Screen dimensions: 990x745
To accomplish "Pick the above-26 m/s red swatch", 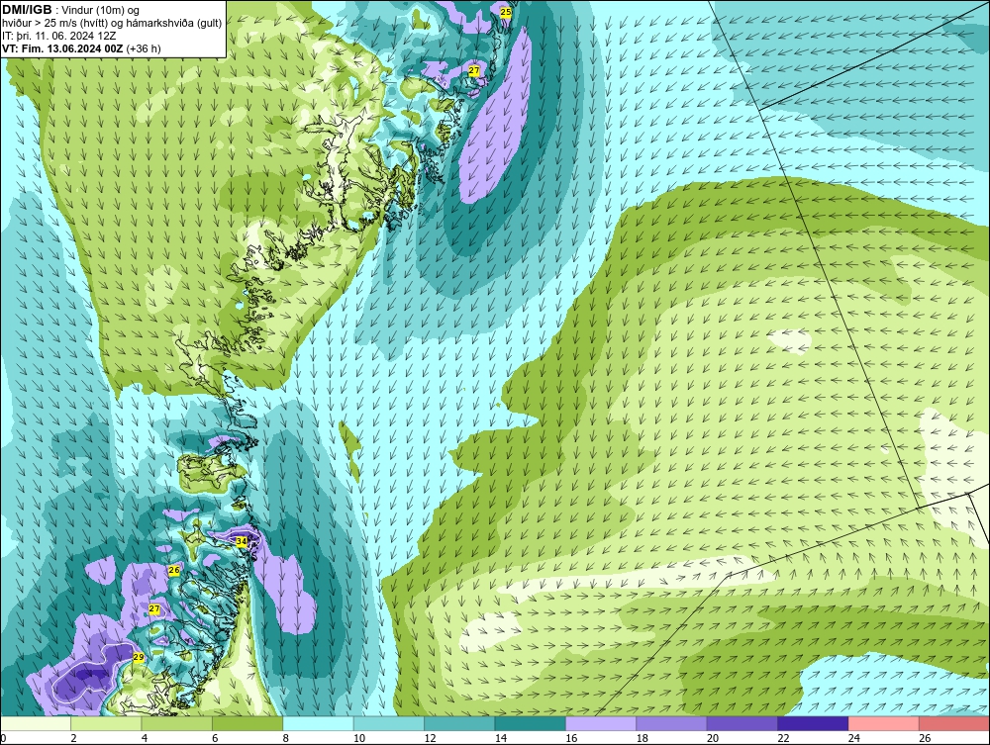I will click(x=954, y=723).
